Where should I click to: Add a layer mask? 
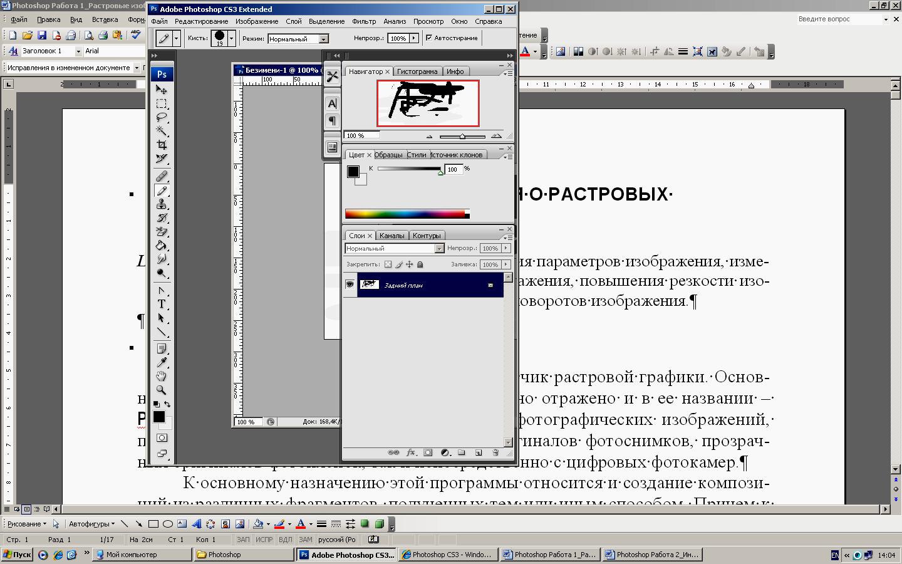428,452
